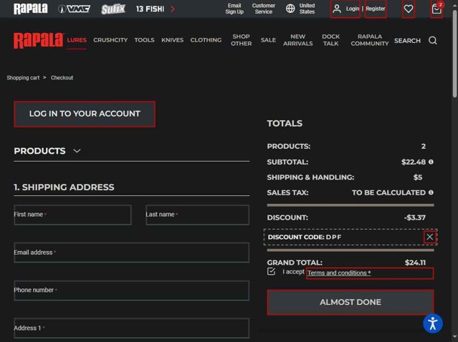Click the Login link
This screenshot has height=342, width=458.
353,9
